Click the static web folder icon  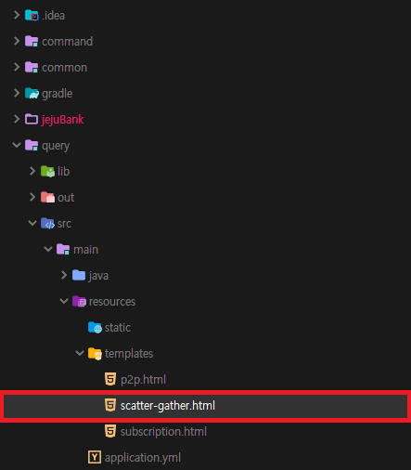tap(95, 327)
